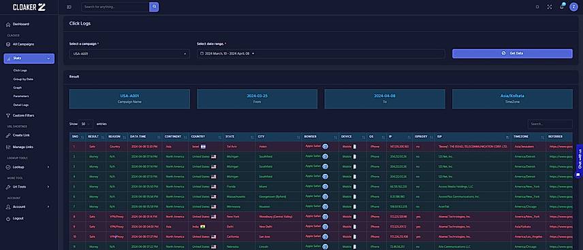The height and width of the screenshot is (250, 583).
Task: Click 'Access Media Holdings, LLC' ISP cell
Action: click(x=455, y=187)
